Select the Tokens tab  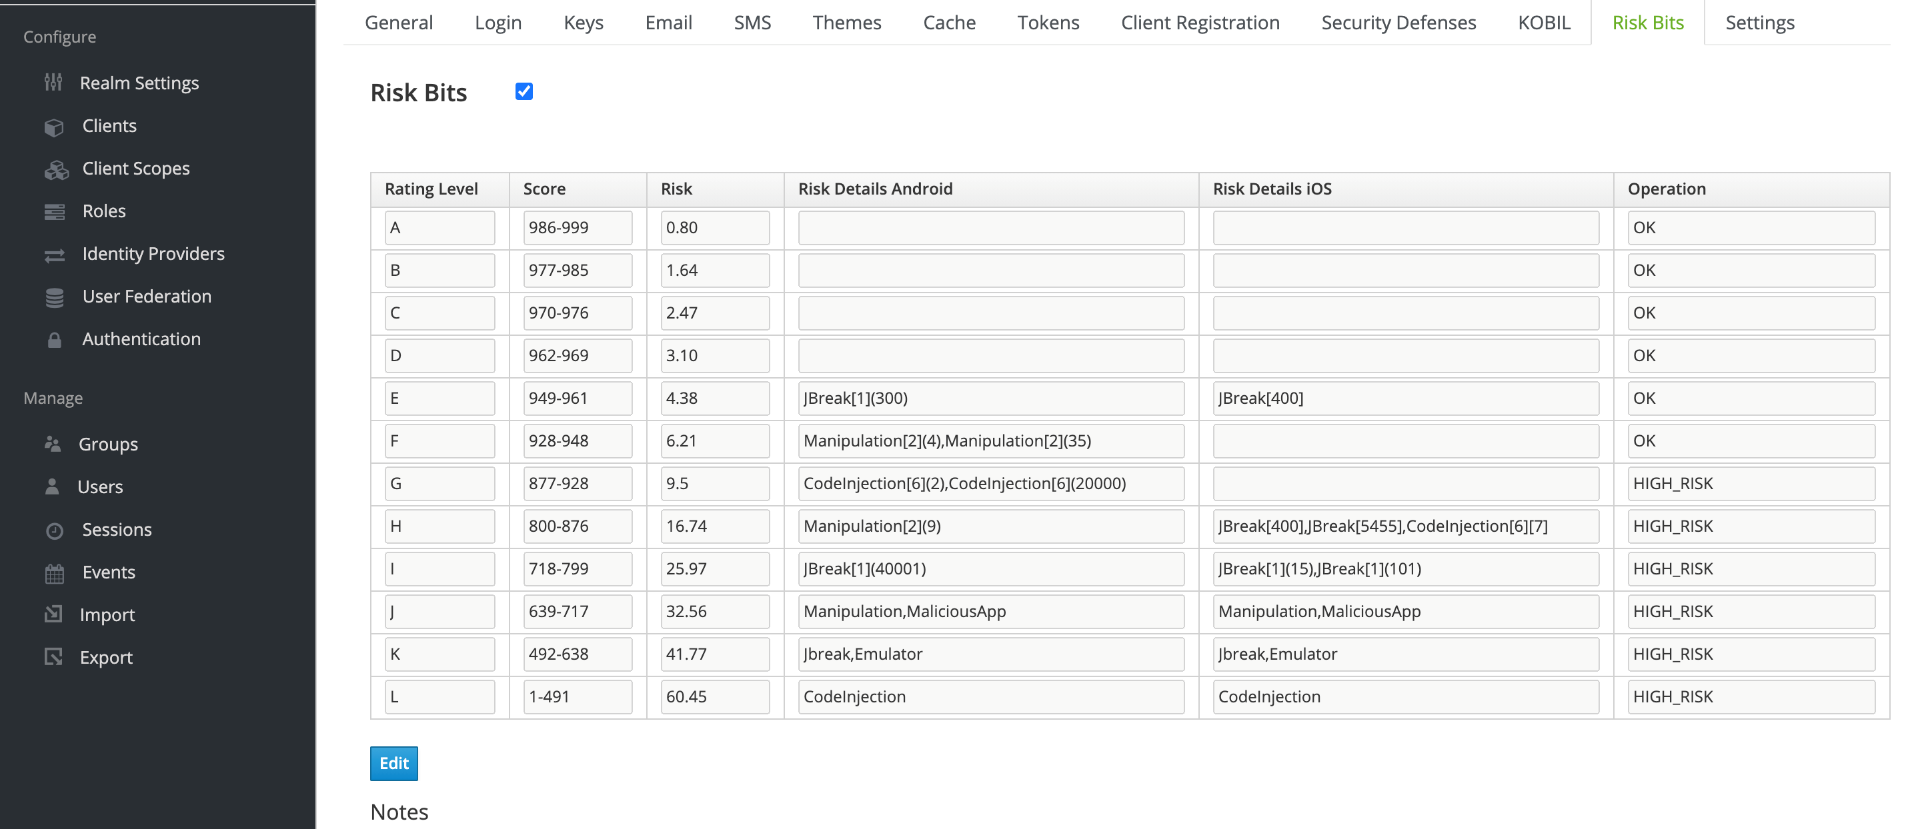pos(1048,22)
